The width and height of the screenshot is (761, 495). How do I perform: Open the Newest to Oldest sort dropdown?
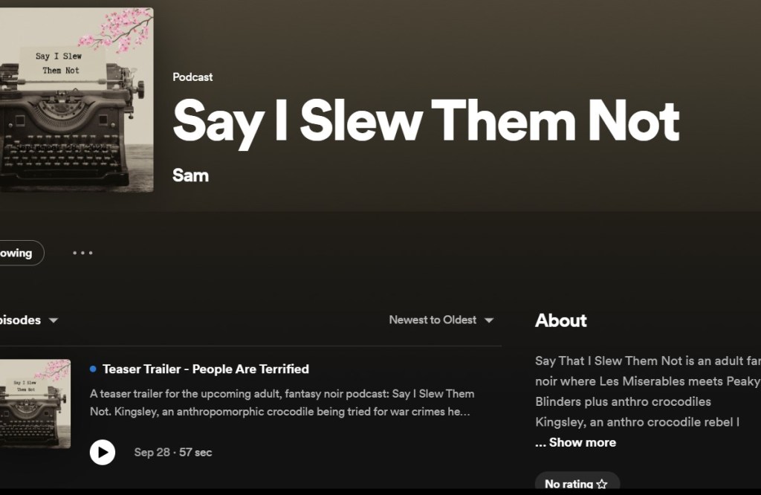point(433,320)
